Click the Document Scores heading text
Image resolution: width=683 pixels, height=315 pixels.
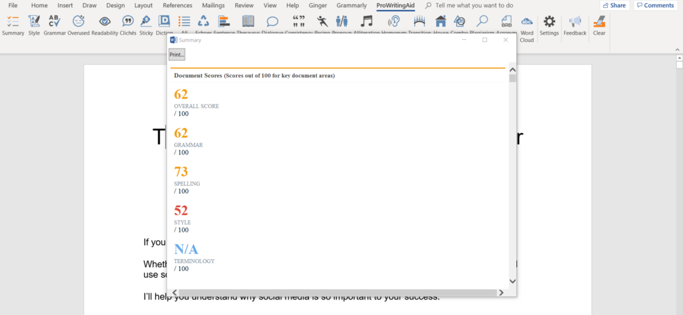pyautogui.click(x=254, y=75)
